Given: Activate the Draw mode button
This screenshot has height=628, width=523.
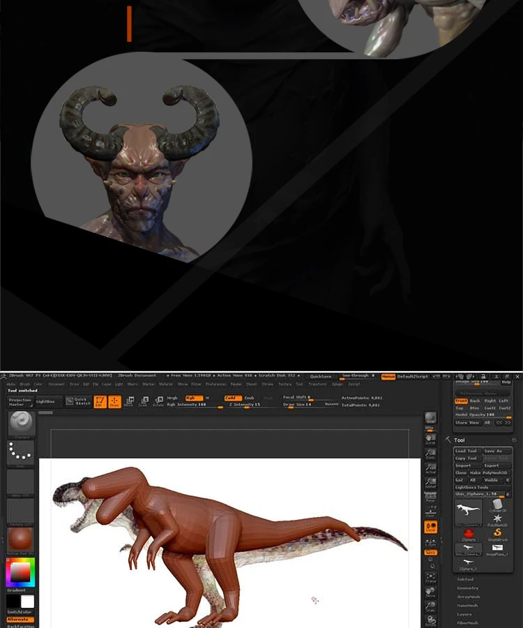Looking at the screenshot, I should tap(114, 401).
